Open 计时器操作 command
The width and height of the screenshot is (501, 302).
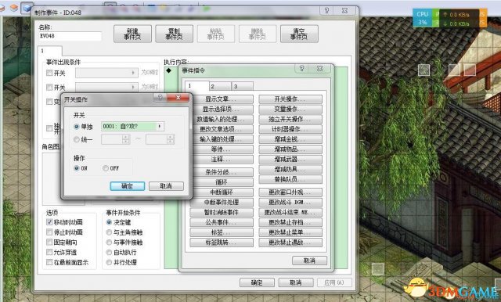(x=290, y=129)
